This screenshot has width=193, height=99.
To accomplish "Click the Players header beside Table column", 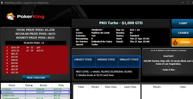I will (x=95, y=87).
